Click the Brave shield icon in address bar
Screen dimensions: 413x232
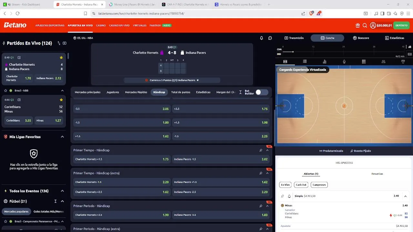click(x=311, y=14)
